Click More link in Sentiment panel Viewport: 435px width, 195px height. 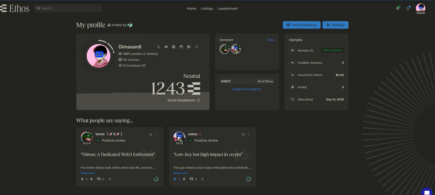click(x=271, y=40)
